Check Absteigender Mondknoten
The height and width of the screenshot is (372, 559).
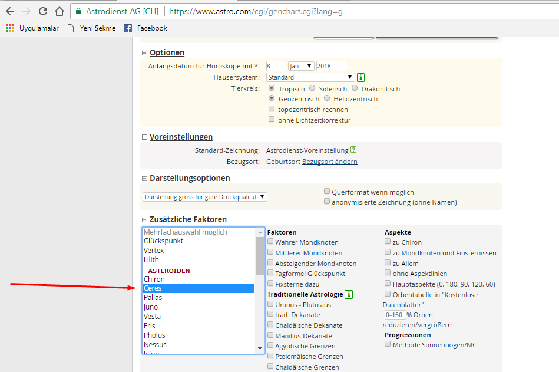point(270,262)
